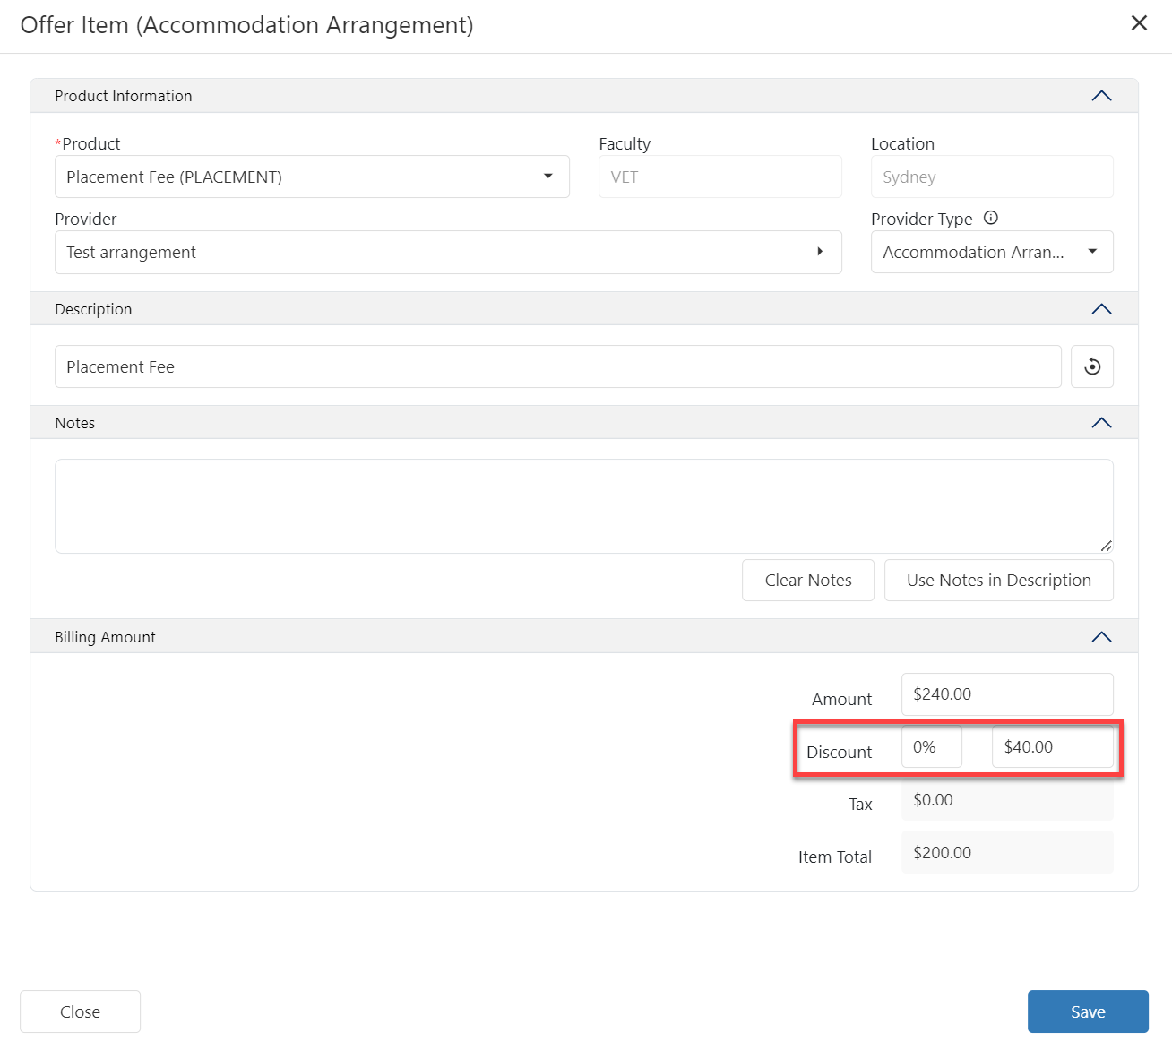The height and width of the screenshot is (1051, 1172).
Task: Click the Close button at bottom
Action: [x=80, y=1012]
